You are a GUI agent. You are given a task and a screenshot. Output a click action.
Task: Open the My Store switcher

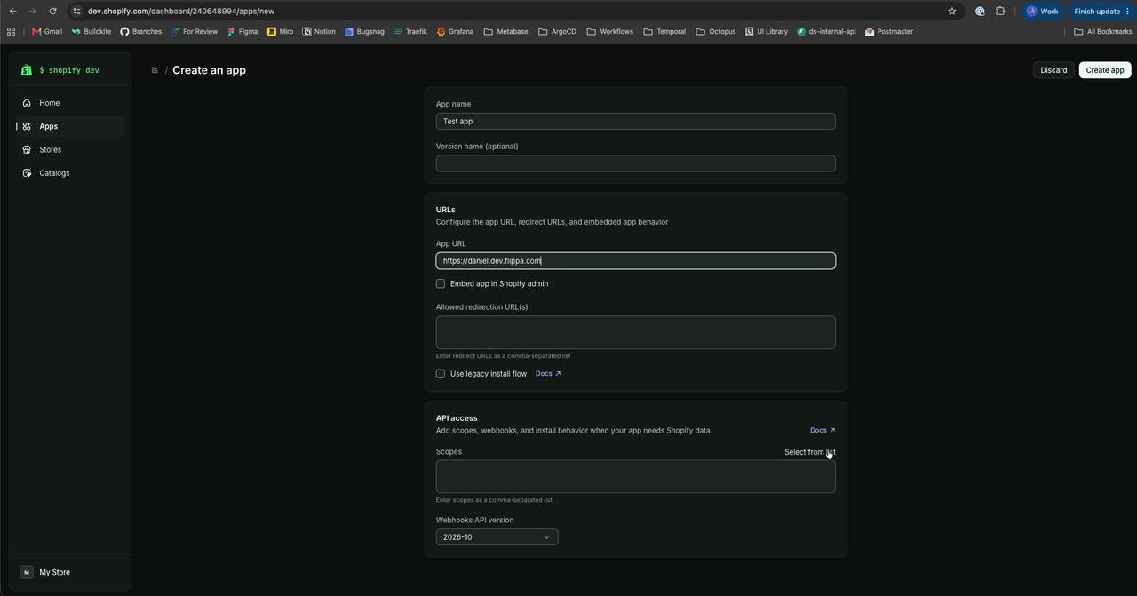click(x=71, y=573)
